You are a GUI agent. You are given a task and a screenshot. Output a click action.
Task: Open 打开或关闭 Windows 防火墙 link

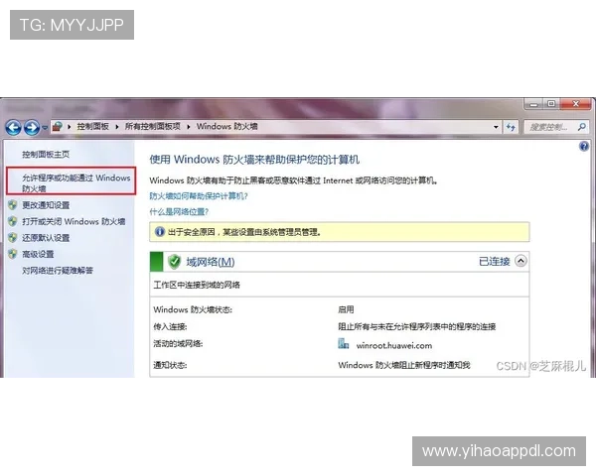74,222
